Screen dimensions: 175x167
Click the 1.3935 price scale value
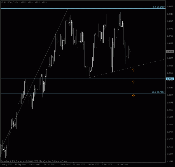170,117
